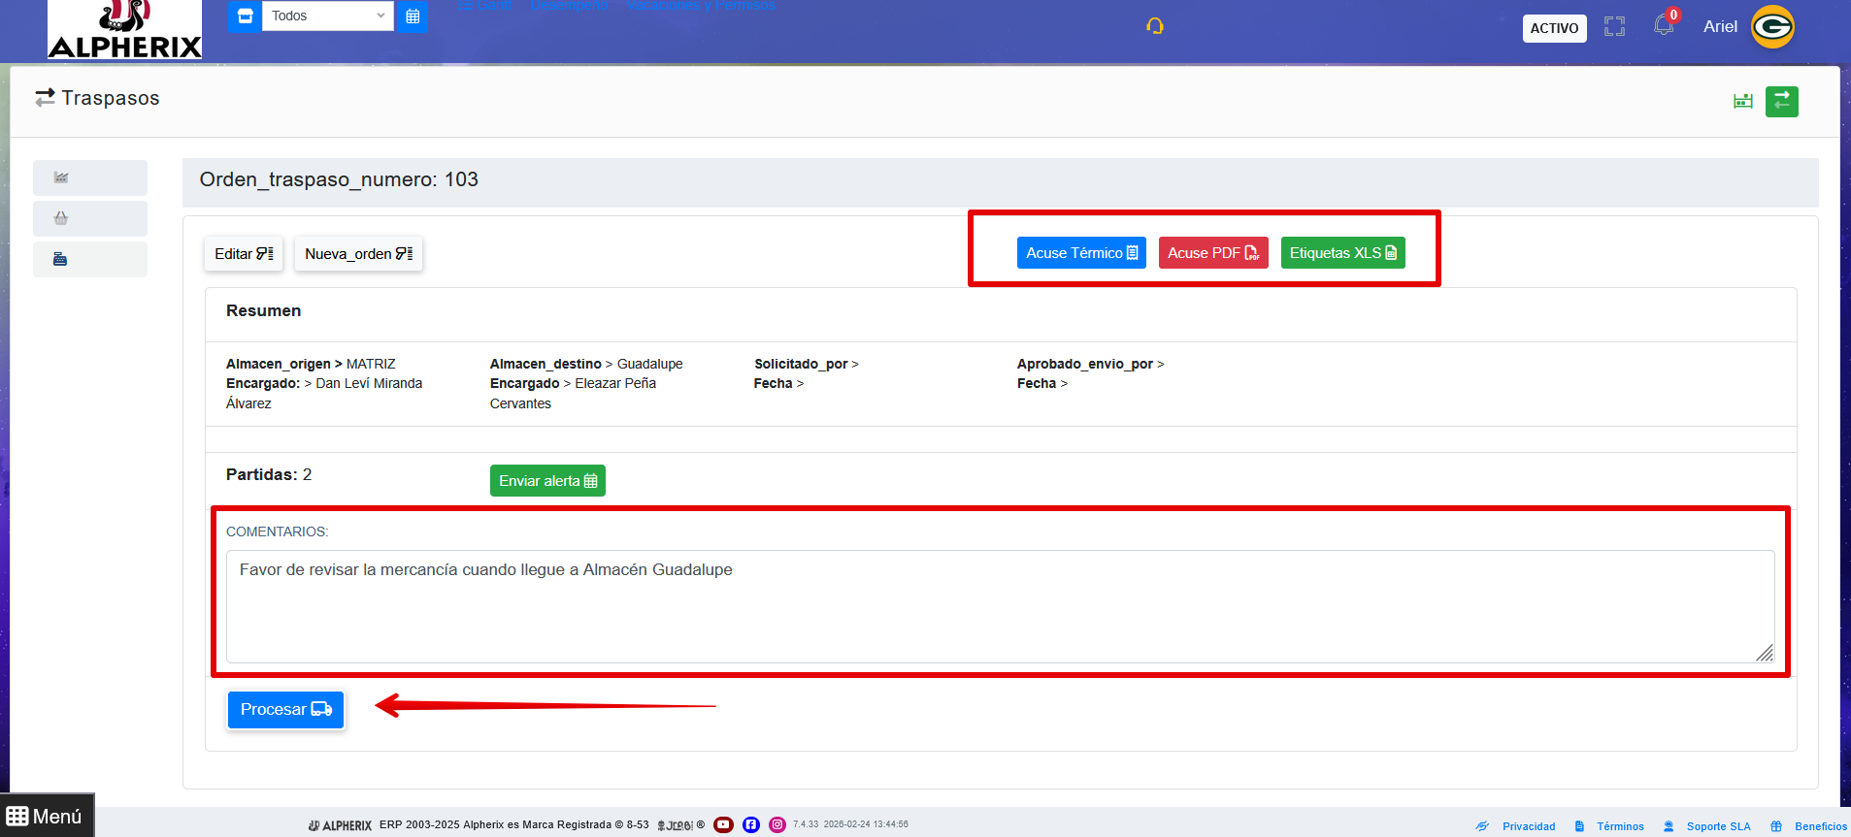Download the Acuse PDF
Viewport: 1851px width, 837px height.
(1212, 253)
